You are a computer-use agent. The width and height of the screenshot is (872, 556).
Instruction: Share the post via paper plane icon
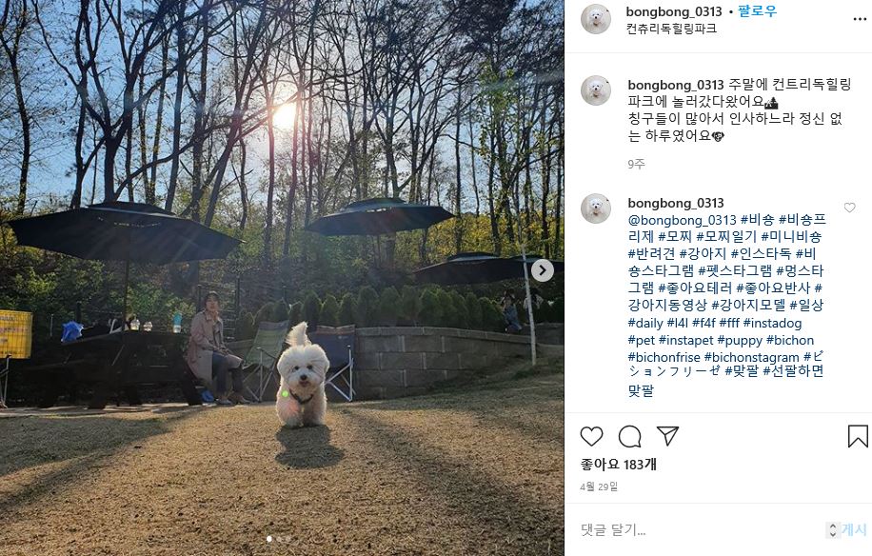[667, 436]
